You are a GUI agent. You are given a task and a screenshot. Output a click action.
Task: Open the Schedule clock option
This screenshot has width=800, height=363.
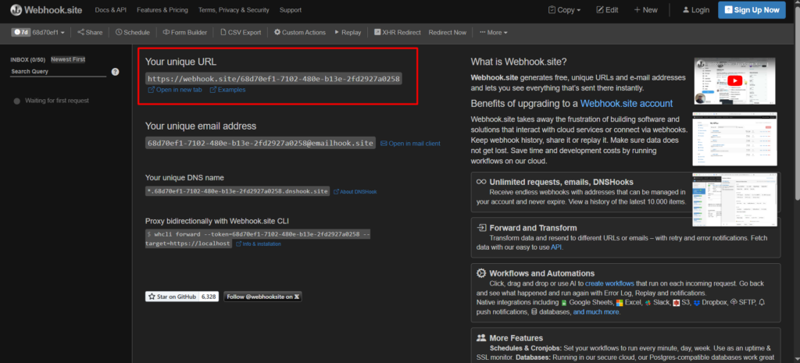point(132,32)
